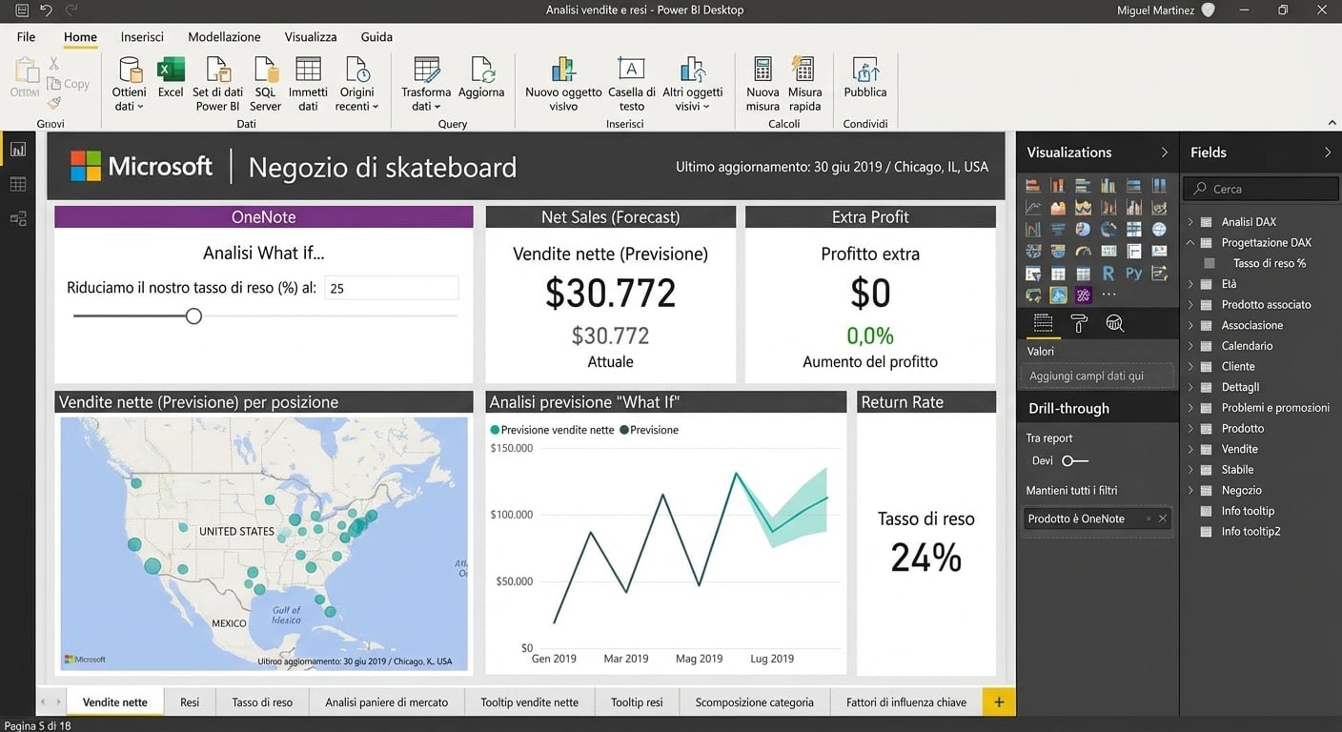Screen dimensions: 1342x732
Task: Click the Save icon in title bar
Action: (x=22, y=10)
